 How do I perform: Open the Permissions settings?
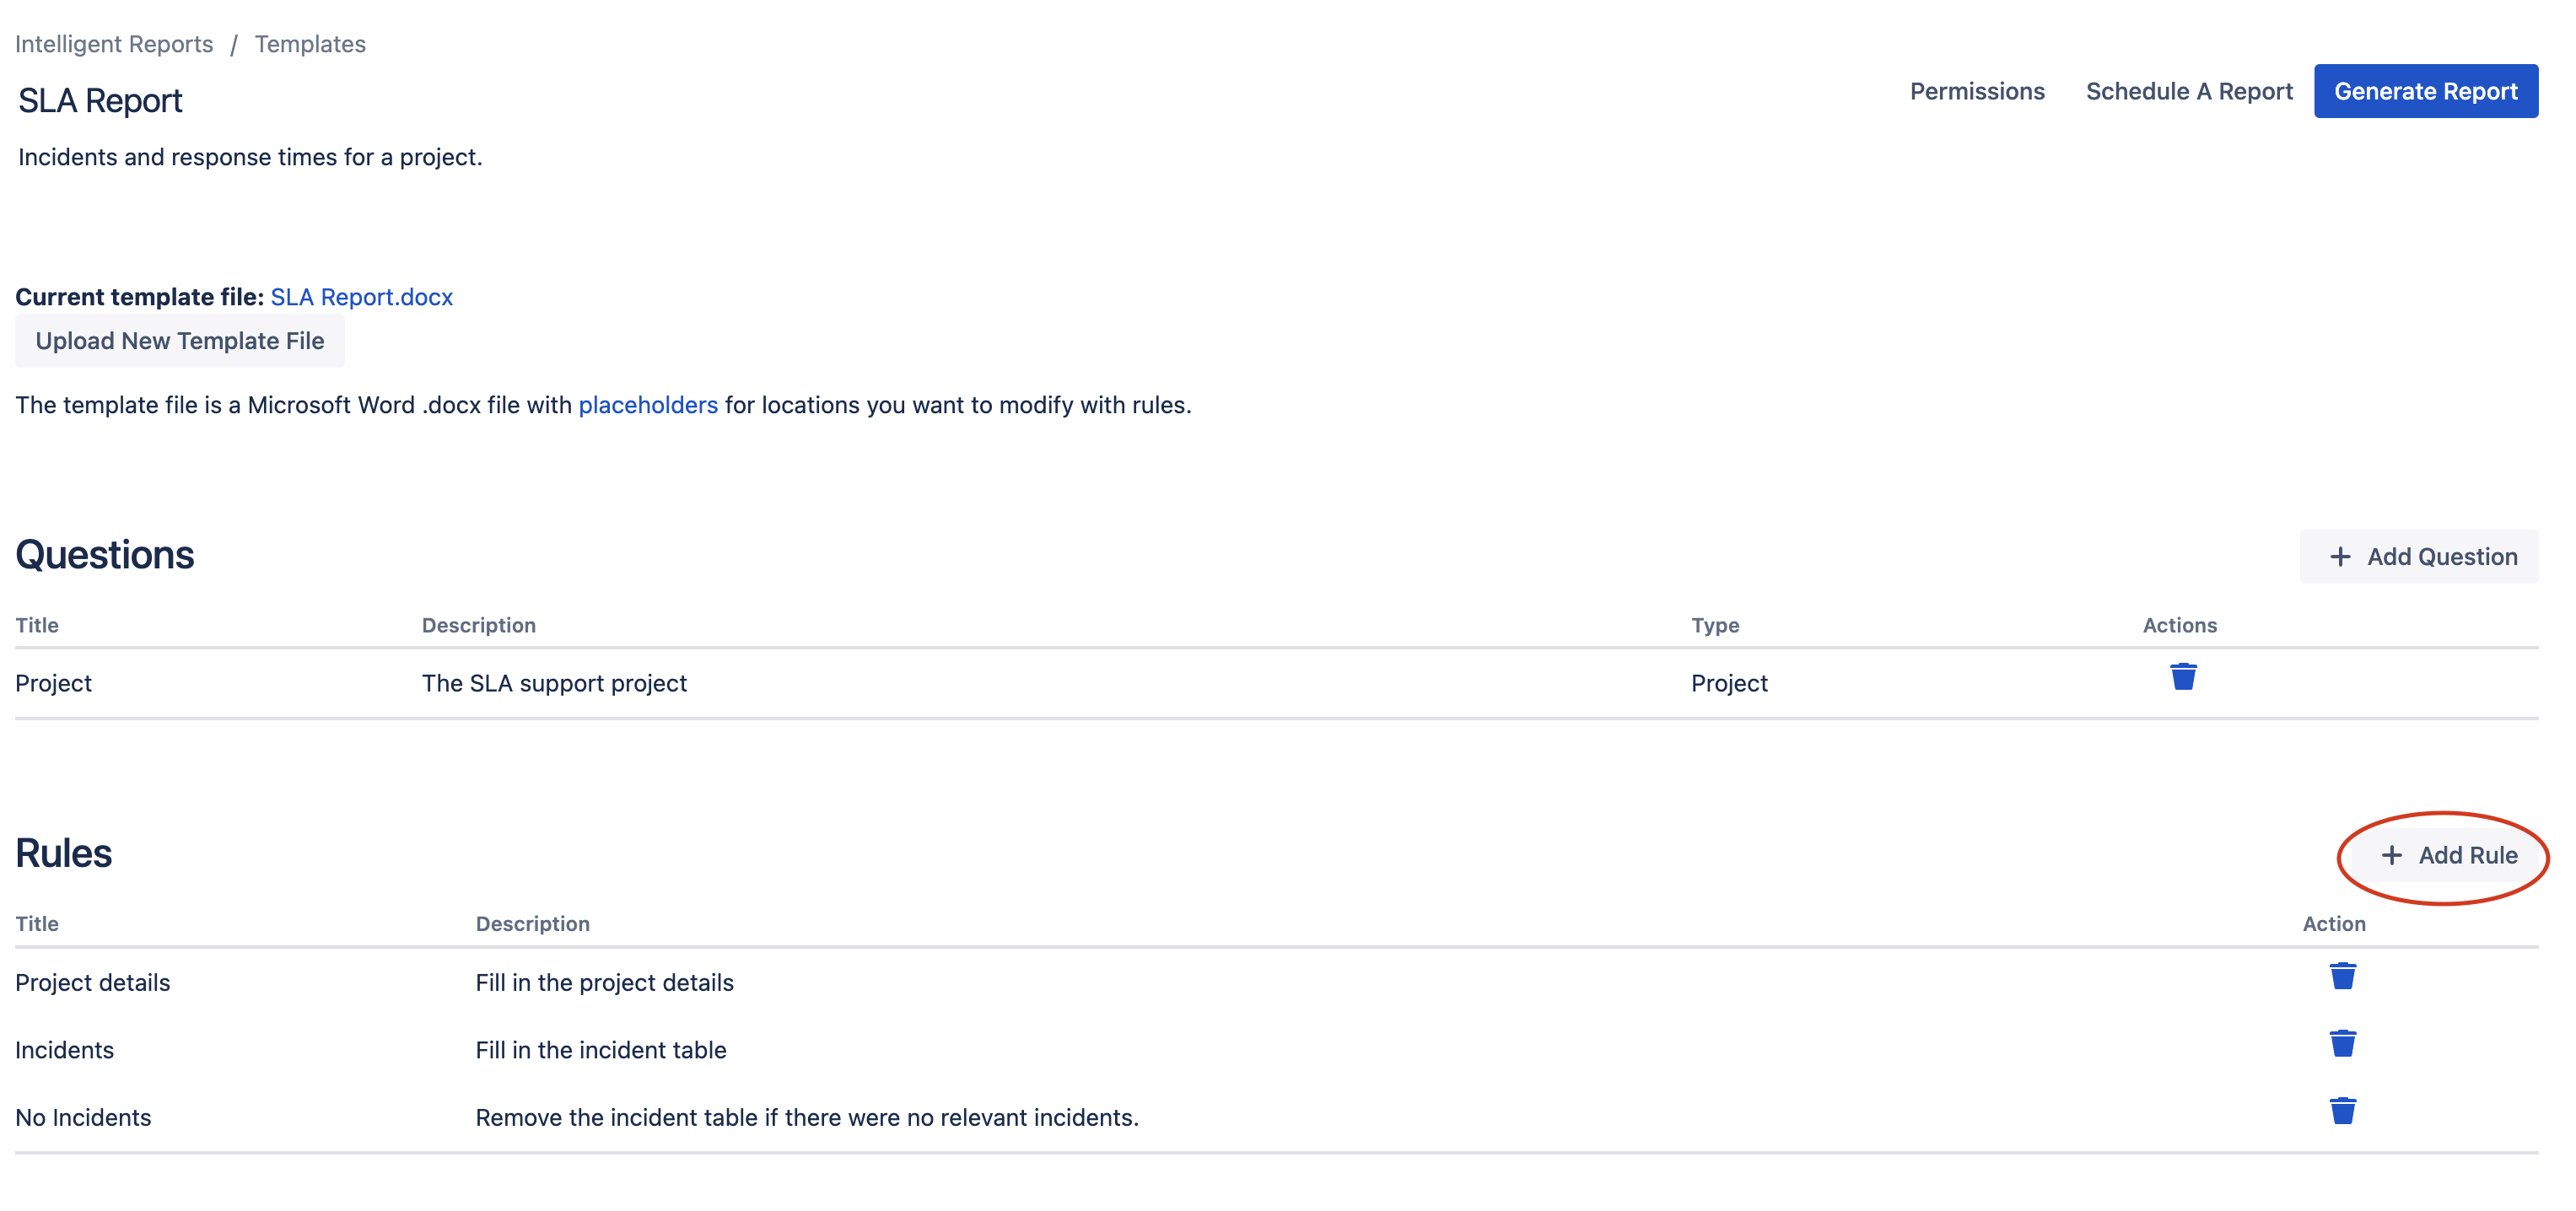pos(1976,92)
